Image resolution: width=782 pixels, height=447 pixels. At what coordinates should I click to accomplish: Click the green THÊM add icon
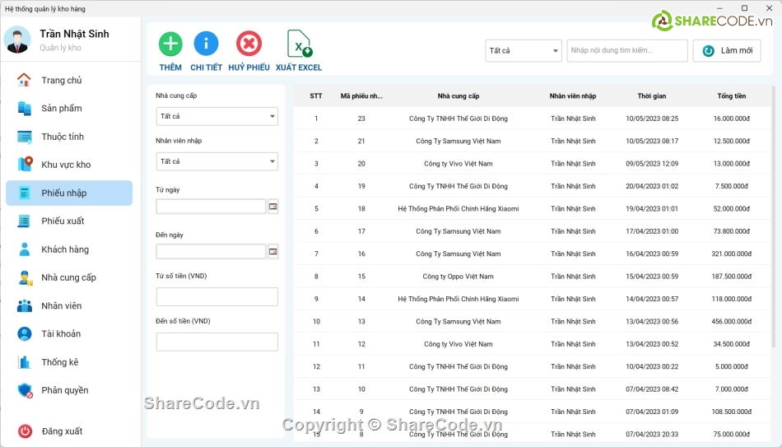click(170, 44)
